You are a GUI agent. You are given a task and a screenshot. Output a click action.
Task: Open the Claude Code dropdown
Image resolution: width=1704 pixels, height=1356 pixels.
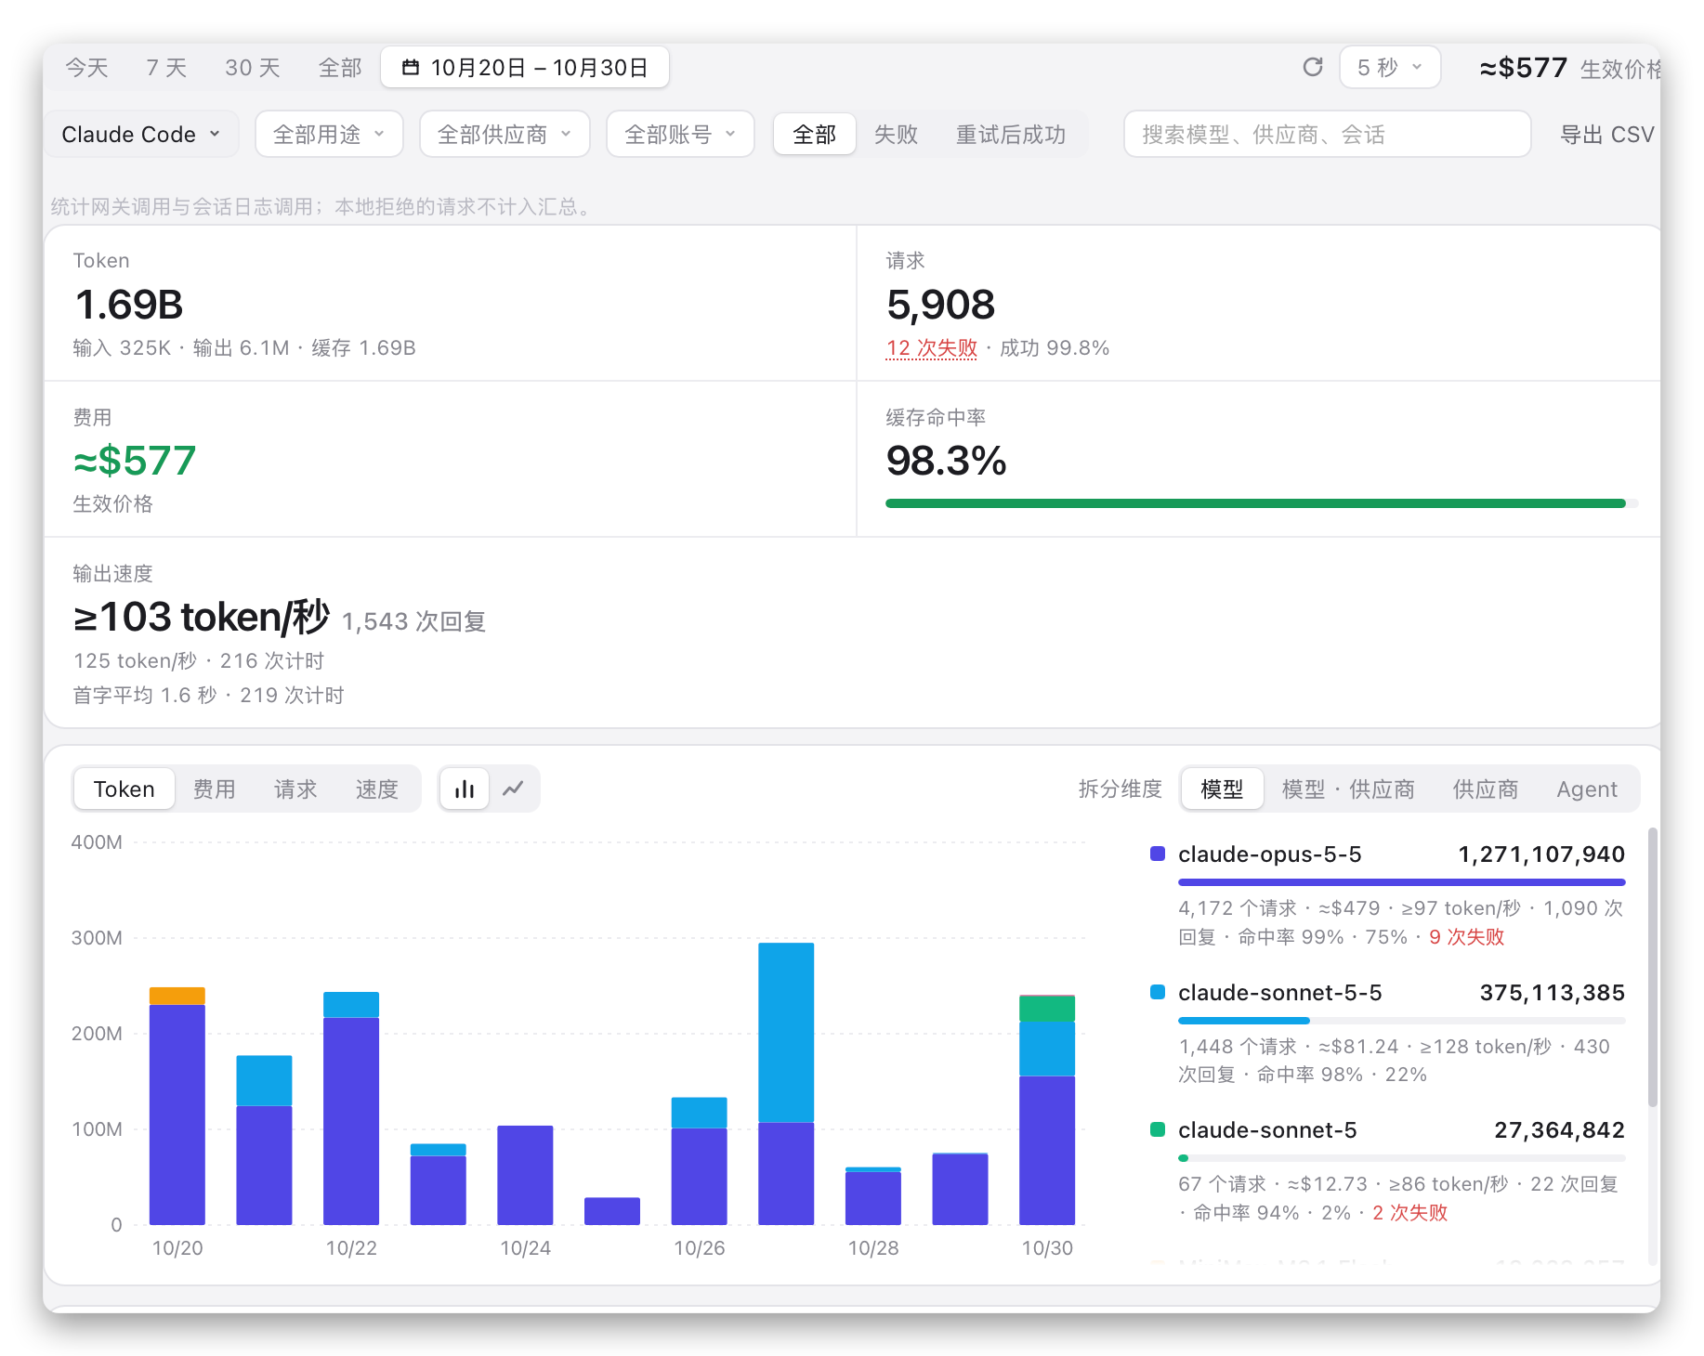[x=141, y=135]
